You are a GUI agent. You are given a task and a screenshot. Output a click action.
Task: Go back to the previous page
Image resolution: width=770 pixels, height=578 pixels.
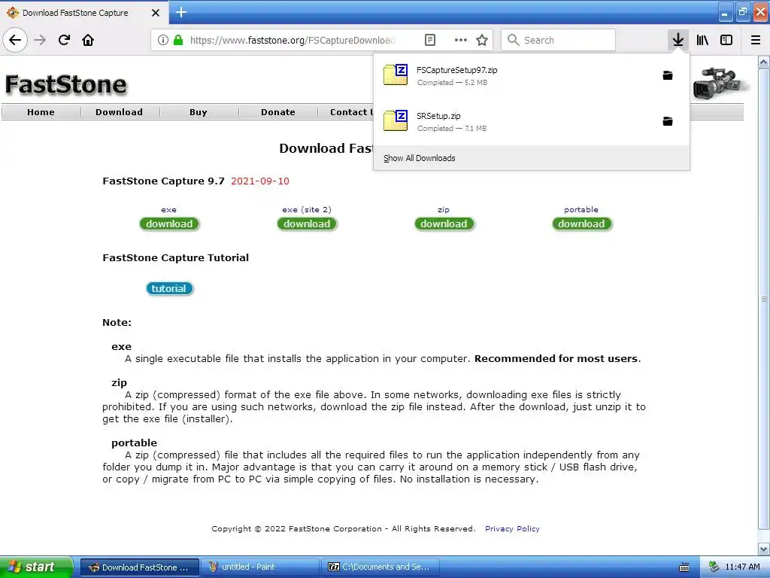[15, 40]
